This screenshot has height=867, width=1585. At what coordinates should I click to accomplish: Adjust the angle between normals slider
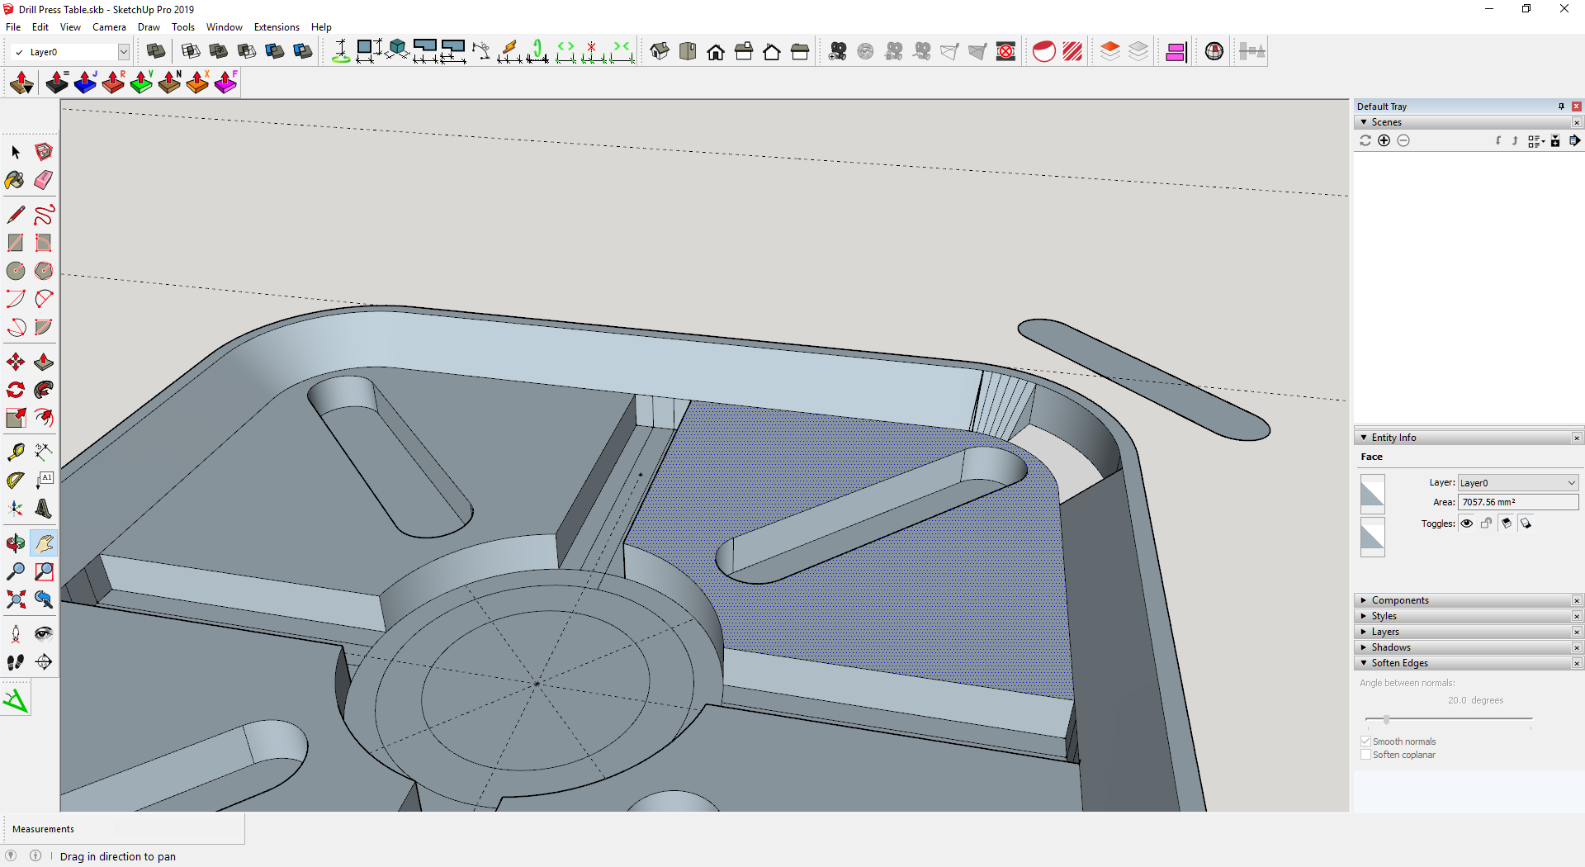[x=1387, y=720]
